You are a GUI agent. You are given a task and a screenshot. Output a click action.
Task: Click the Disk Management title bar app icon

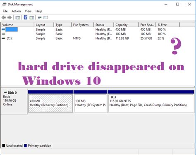(4, 5)
